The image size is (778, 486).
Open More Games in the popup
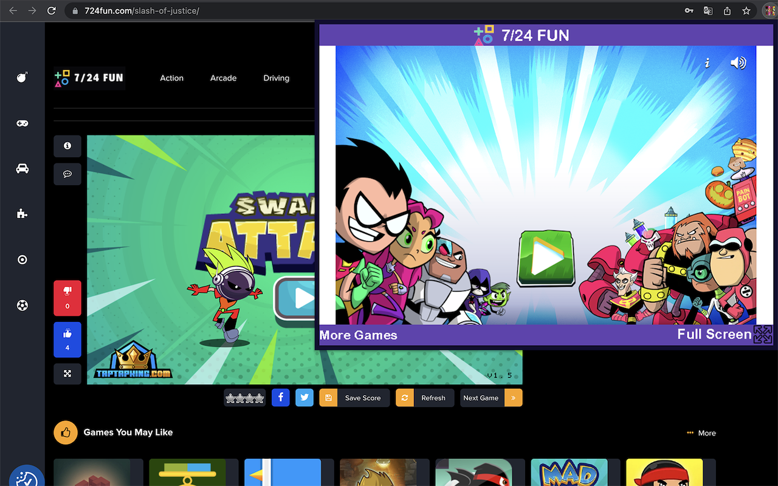358,335
